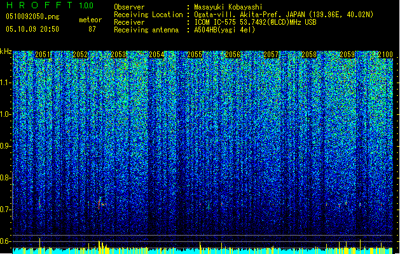Click the 0.8 kHz axis label
This screenshot has height=254, width=400.
[6, 178]
